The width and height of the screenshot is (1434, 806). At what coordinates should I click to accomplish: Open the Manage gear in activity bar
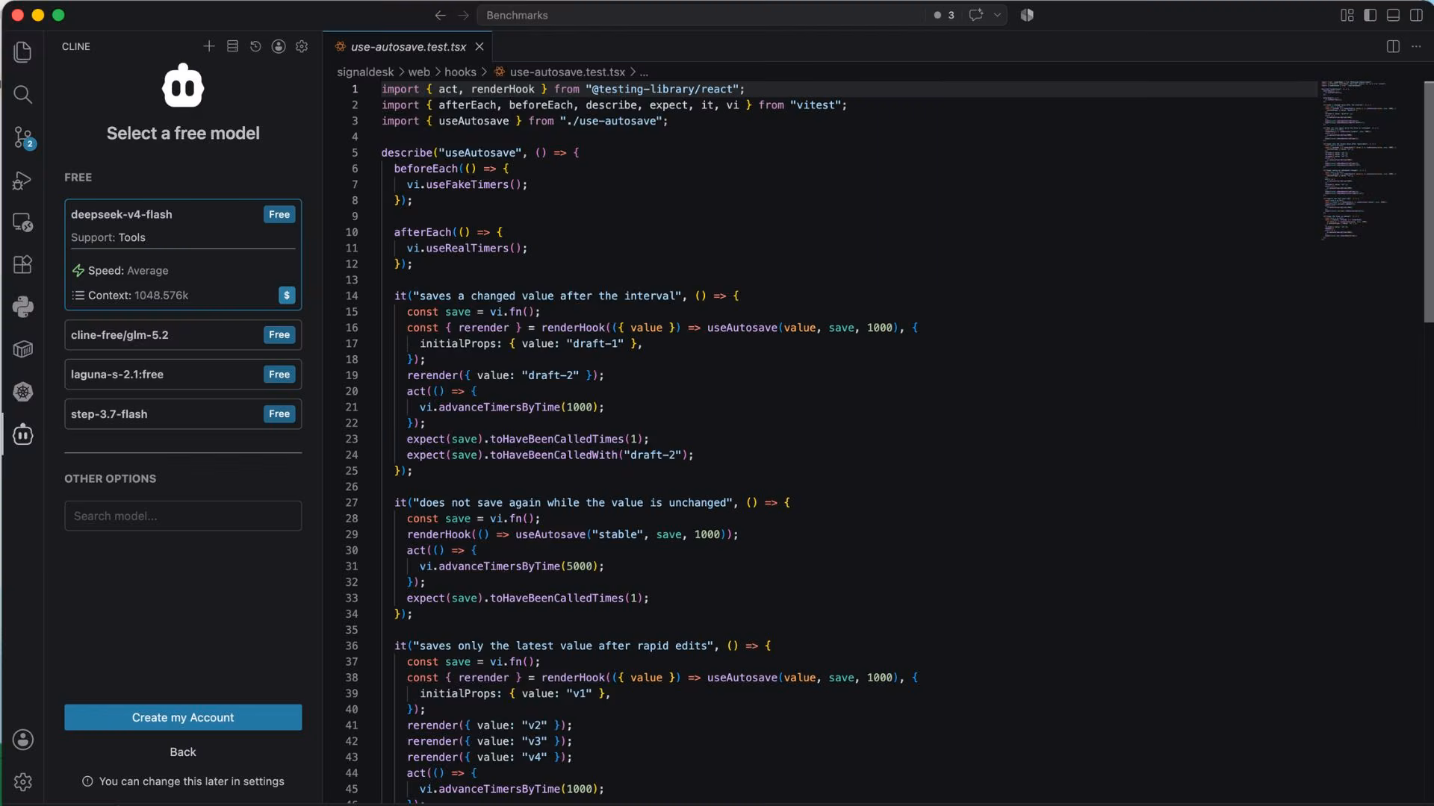[x=22, y=781]
